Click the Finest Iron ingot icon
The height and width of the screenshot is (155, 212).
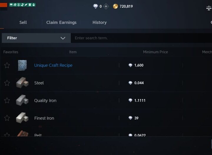point(22,118)
